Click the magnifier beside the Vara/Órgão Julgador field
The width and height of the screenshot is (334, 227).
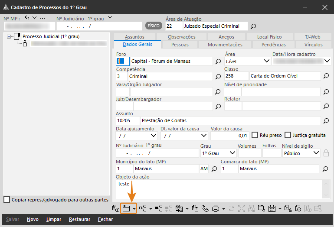coord(218,92)
